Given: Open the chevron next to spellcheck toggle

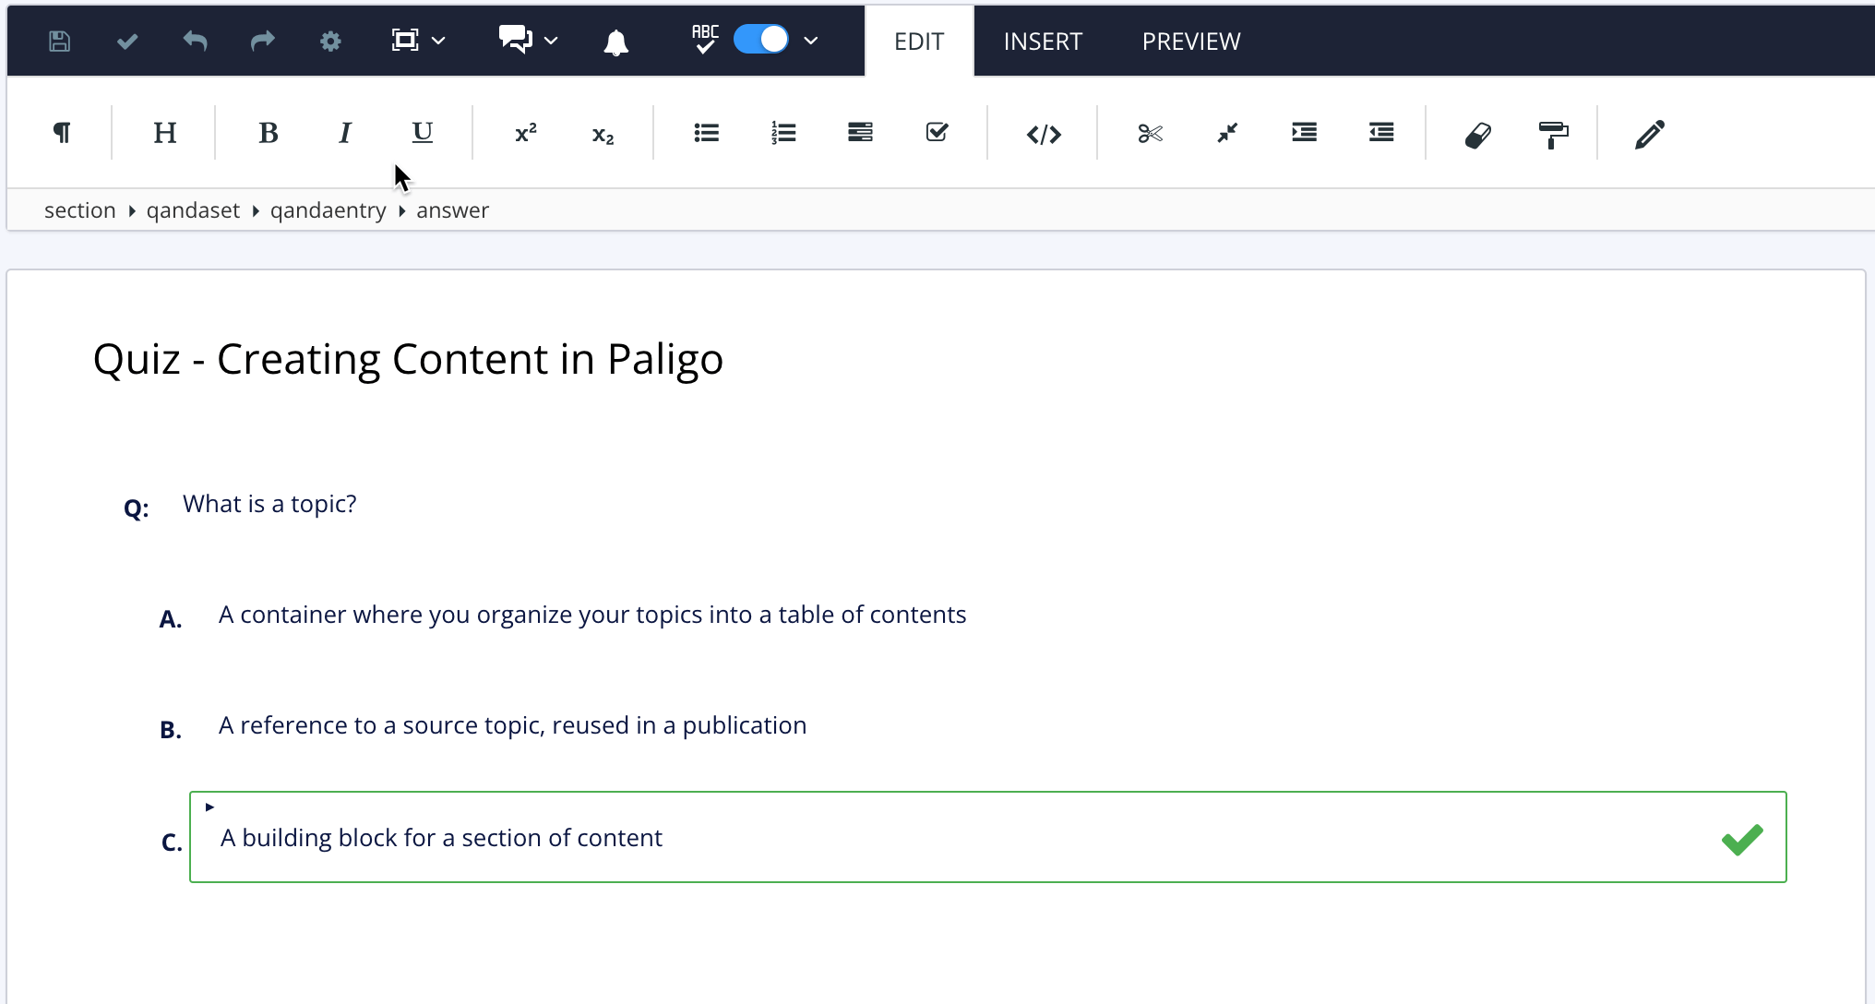Looking at the screenshot, I should pos(811,41).
